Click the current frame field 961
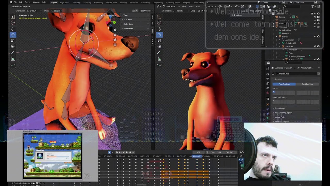 198,152
